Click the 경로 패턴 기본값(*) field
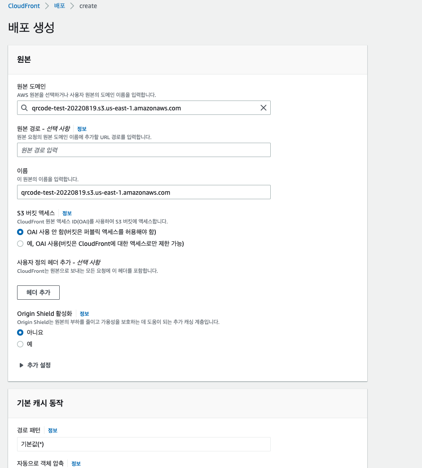This screenshot has height=468, width=422. point(144,444)
